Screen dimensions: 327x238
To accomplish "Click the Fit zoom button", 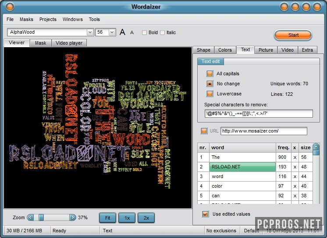I will [107, 217].
